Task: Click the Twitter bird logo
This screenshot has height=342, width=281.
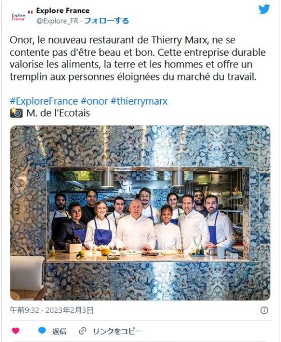Action: pyautogui.click(x=264, y=9)
